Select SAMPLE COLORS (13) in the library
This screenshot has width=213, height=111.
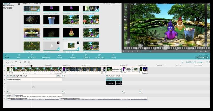coord(8,6)
